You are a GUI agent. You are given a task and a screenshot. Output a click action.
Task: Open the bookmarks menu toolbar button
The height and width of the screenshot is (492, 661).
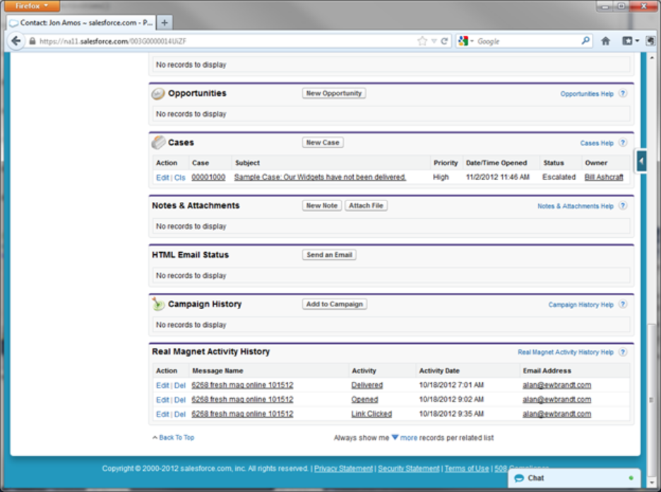(630, 41)
